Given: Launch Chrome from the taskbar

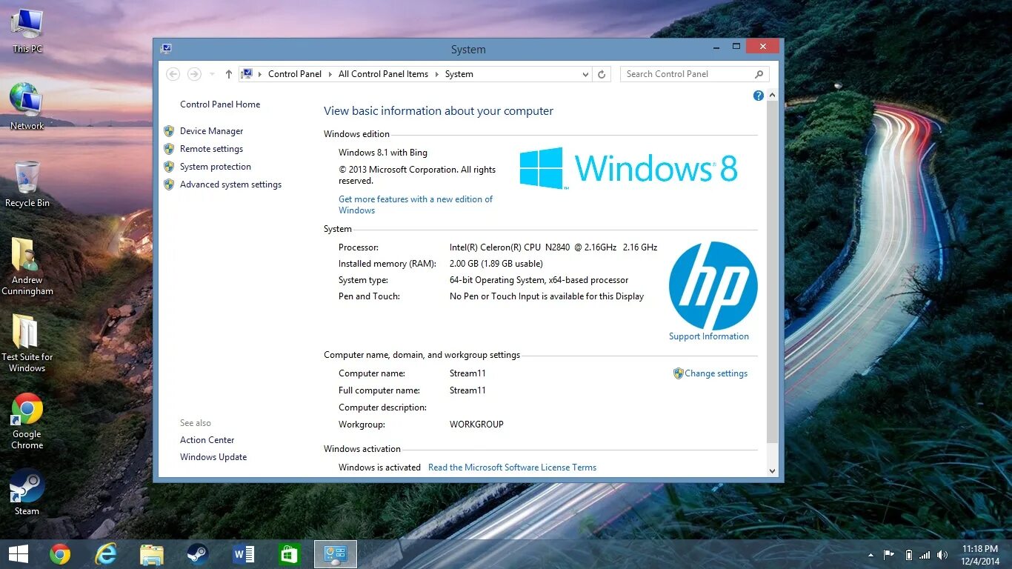Looking at the screenshot, I should point(60,554).
